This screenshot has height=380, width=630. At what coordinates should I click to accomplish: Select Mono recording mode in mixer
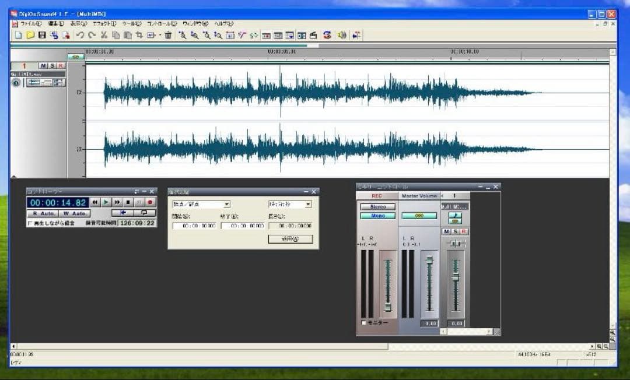[377, 216]
